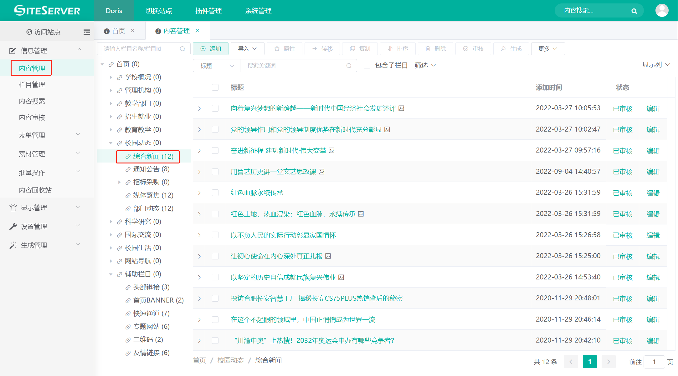
Task: Select the 属性 properties tool
Action: click(x=284, y=48)
